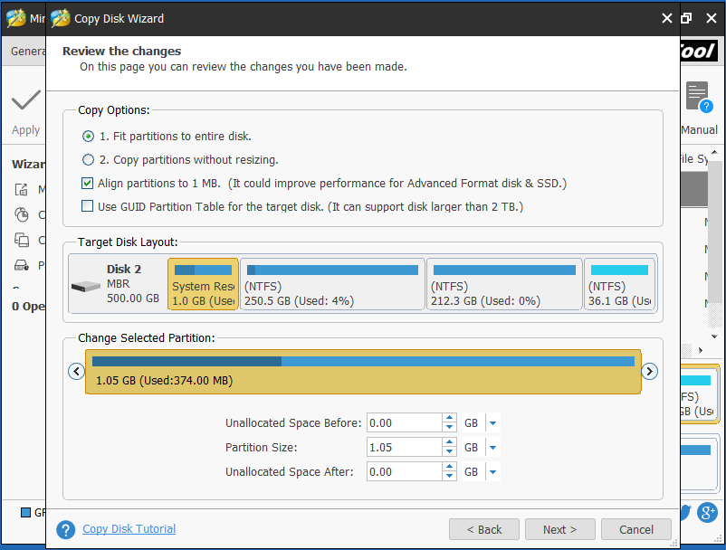Enable Use GUID Partition Table checkbox

pyautogui.click(x=87, y=206)
